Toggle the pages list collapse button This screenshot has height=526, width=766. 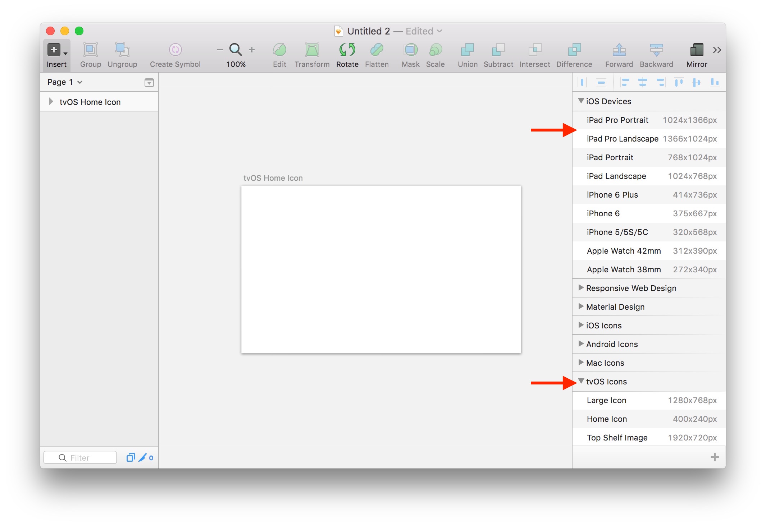[149, 83]
